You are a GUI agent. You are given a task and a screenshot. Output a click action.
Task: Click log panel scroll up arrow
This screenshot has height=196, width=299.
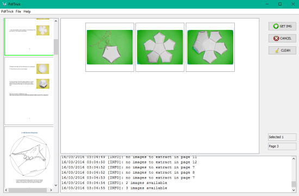point(294,159)
